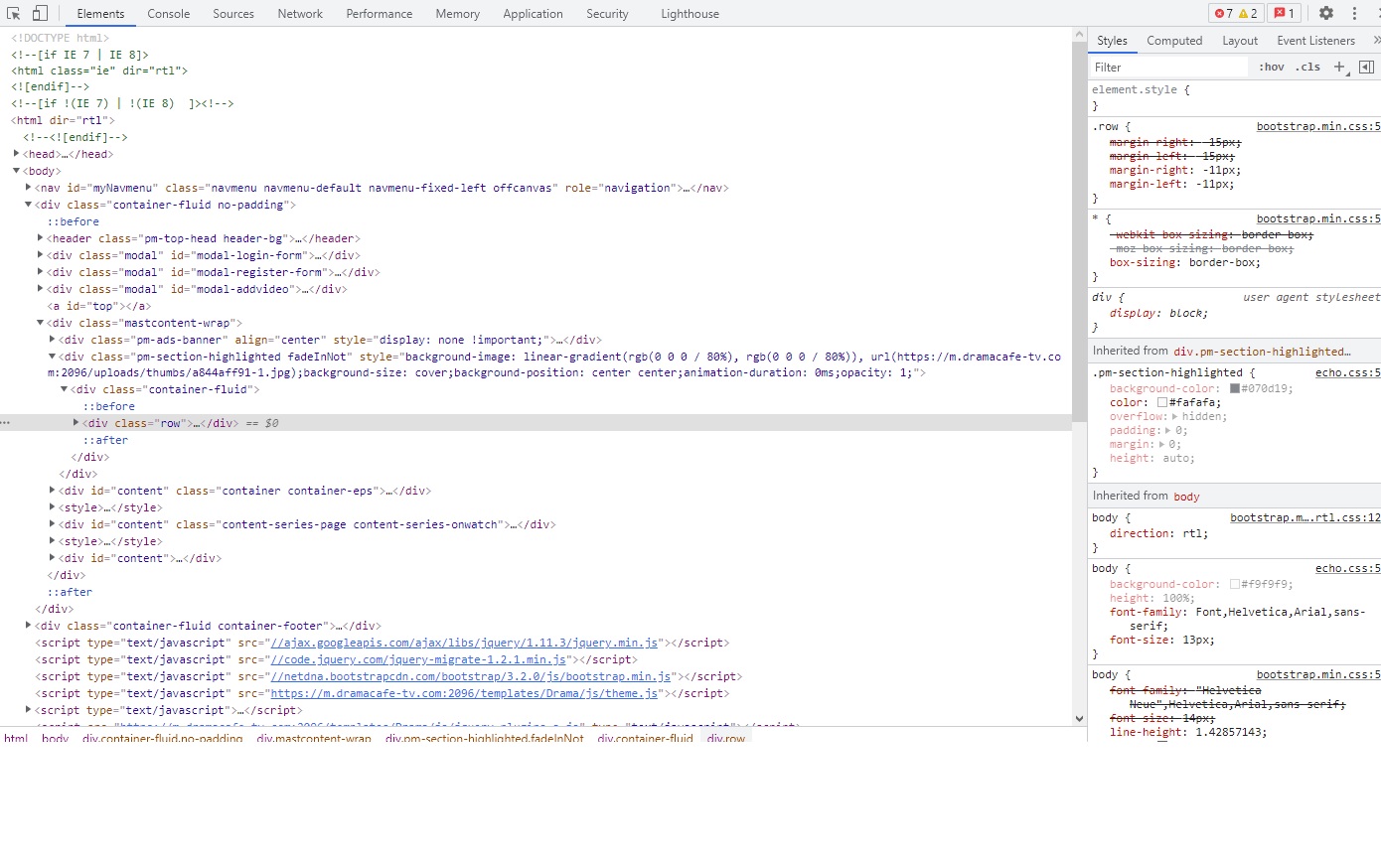Click the element.style rule block
This screenshot has height=861, width=1381.
click(x=1234, y=97)
